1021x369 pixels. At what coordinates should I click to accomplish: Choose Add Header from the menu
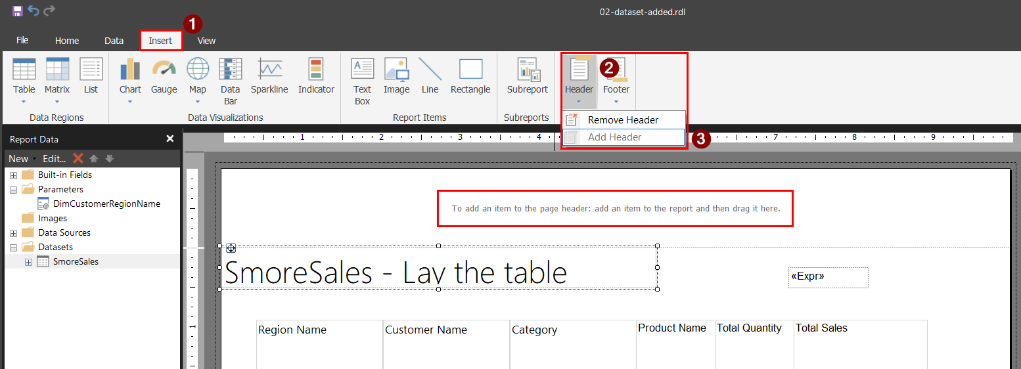click(x=624, y=137)
